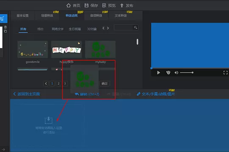Toggle fullscreen preview
This screenshot has height=152, width=229.
tap(226, 73)
